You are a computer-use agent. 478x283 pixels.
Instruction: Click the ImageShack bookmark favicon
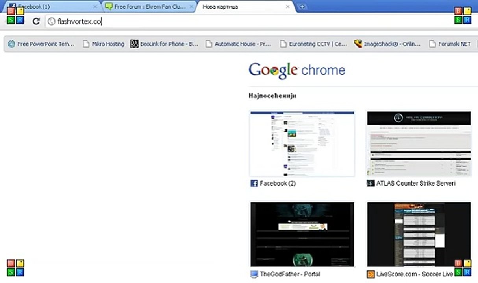coord(358,44)
